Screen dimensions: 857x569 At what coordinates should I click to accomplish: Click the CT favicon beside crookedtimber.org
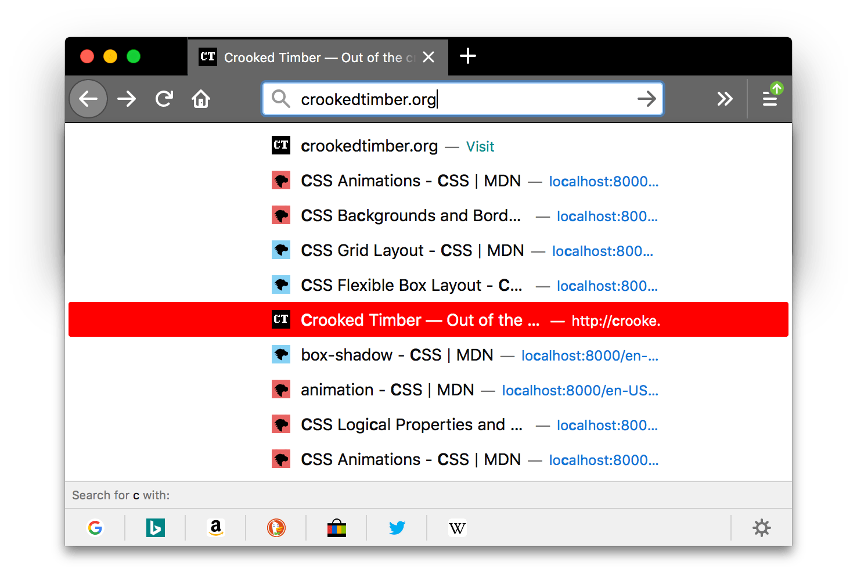point(281,145)
